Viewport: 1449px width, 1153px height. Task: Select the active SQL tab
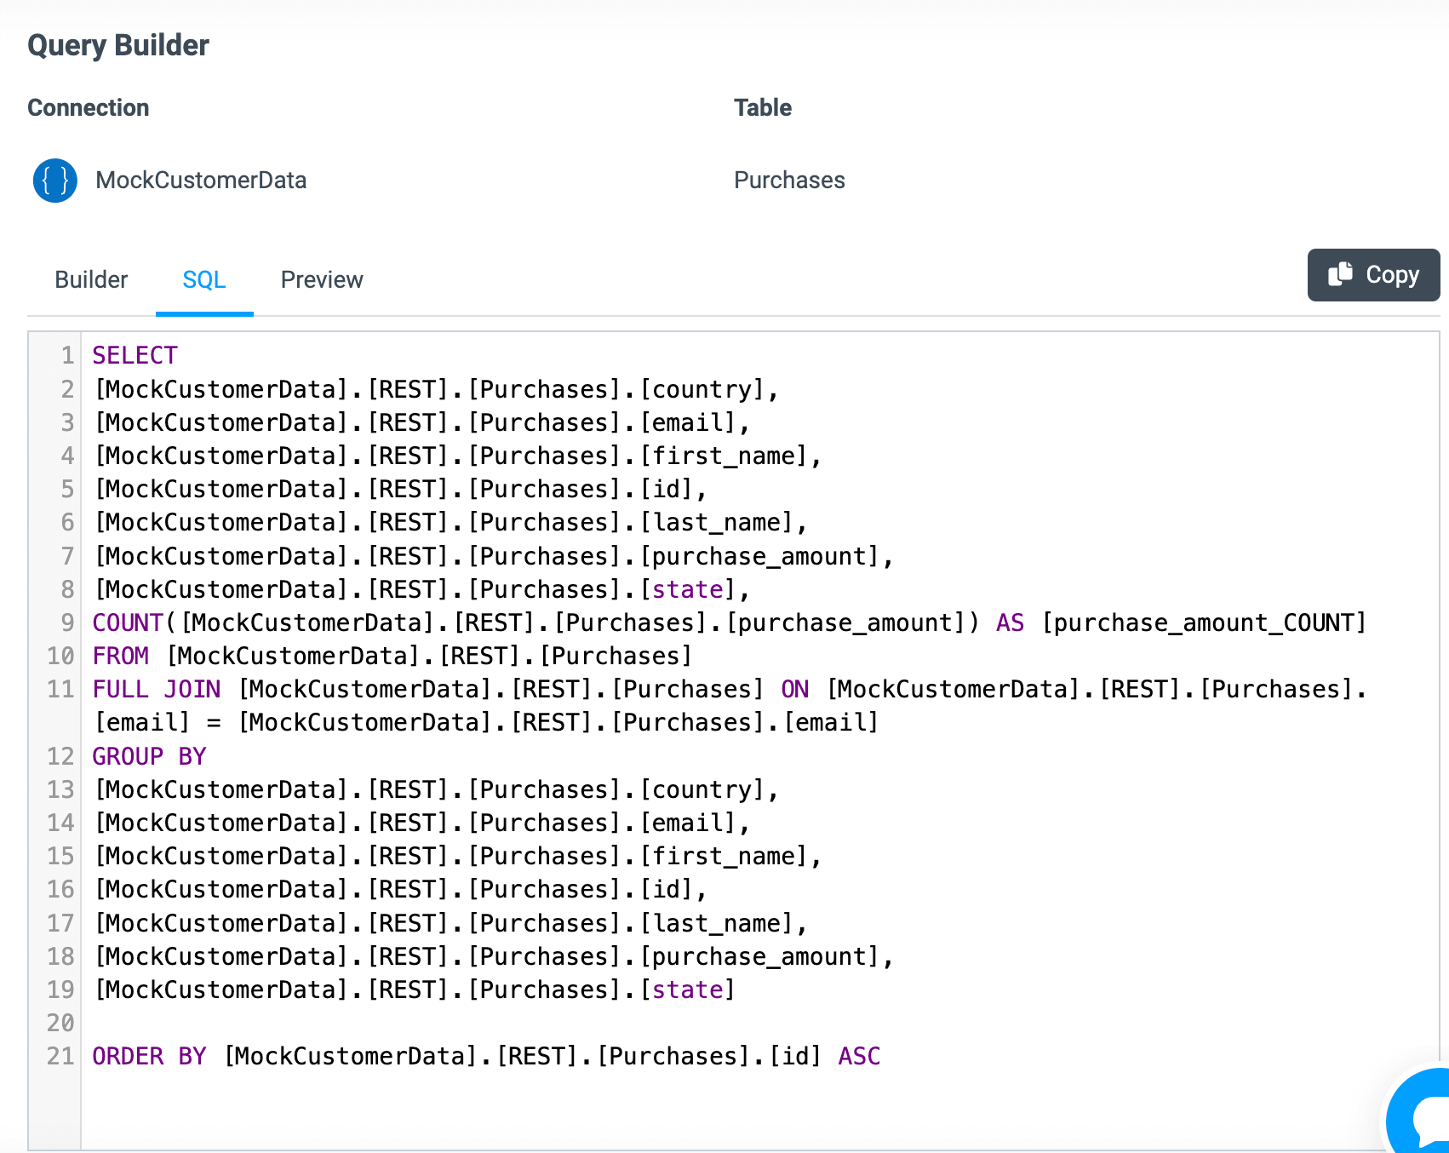pos(203,279)
